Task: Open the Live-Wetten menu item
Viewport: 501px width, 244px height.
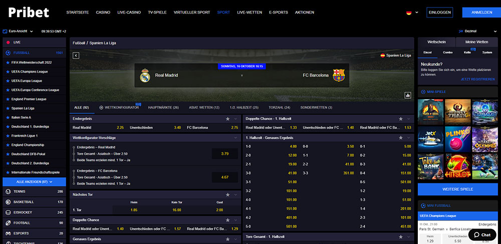Action: click(249, 13)
